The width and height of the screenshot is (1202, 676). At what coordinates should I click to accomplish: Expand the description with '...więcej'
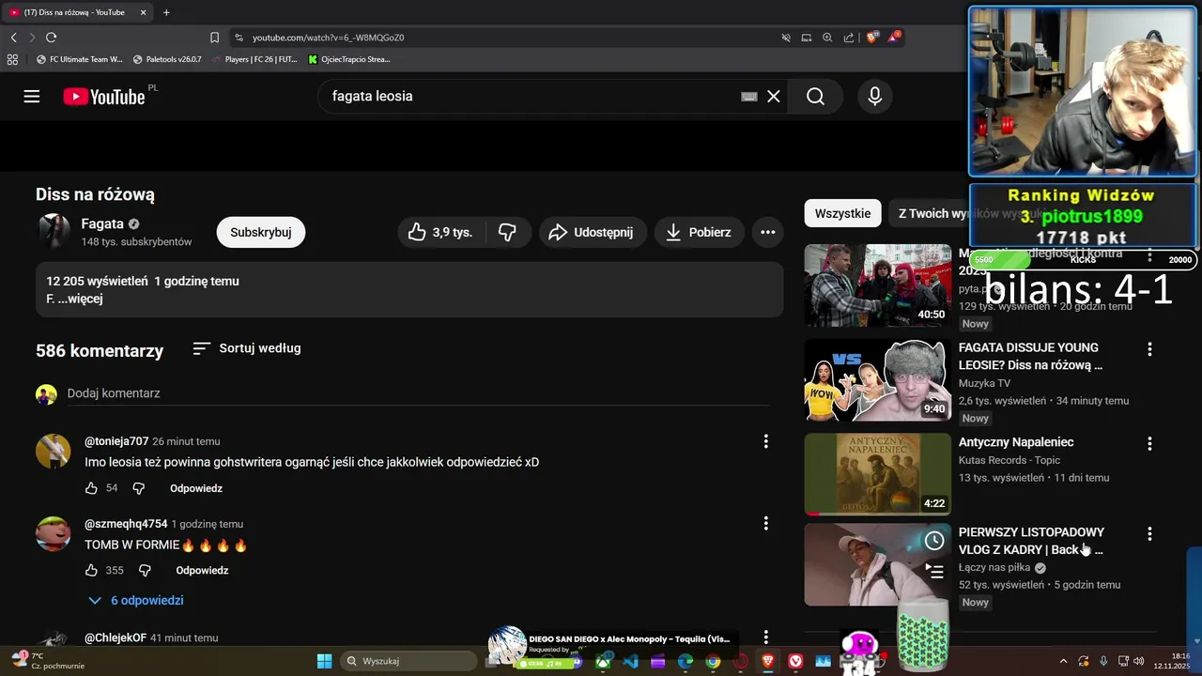(x=82, y=299)
